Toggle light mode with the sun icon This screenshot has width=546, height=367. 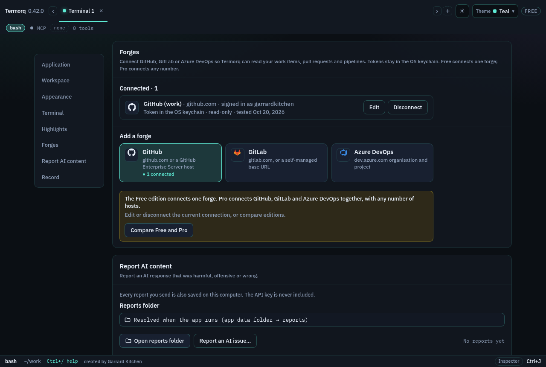coord(462,11)
